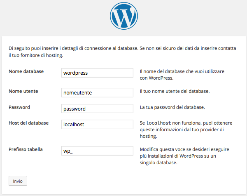Screen dimensions: 247x196
Task: Focus the Nome database input field
Action: click(97, 73)
